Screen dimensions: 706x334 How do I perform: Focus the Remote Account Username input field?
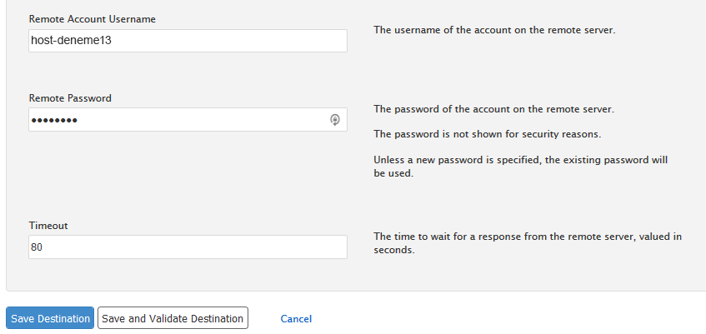188,41
